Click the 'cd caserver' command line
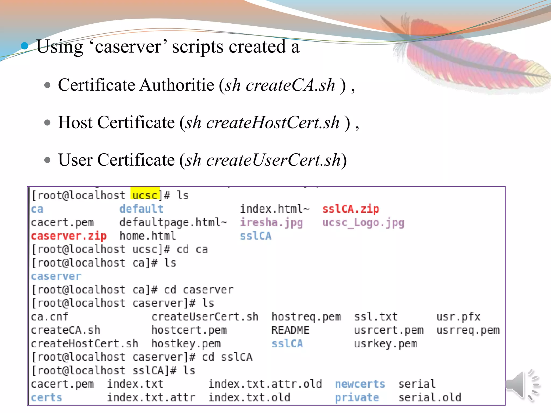Image resolution: width=551 pixels, height=413 pixels. (x=132, y=290)
